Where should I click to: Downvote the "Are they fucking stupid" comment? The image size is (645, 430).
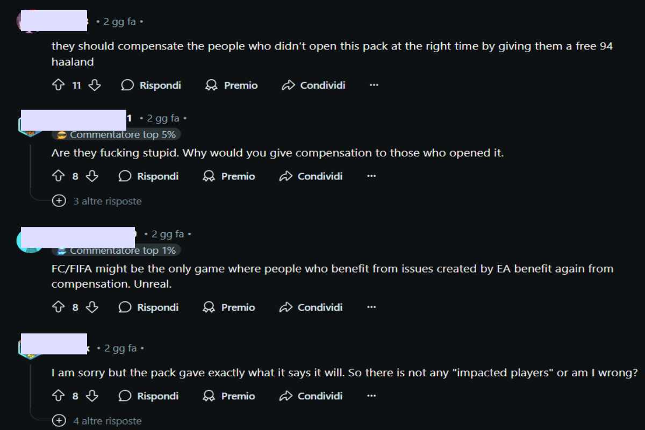[x=92, y=176]
